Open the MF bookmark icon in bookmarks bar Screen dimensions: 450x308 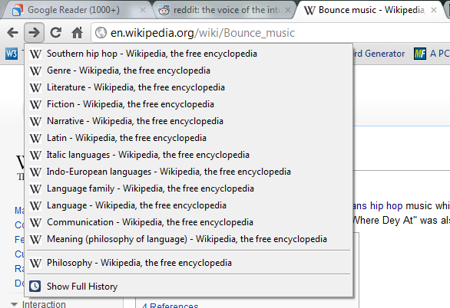(420, 54)
